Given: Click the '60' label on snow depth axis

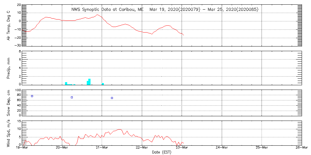Looking at the screenshot, I should pyautogui.click(x=19, y=100).
